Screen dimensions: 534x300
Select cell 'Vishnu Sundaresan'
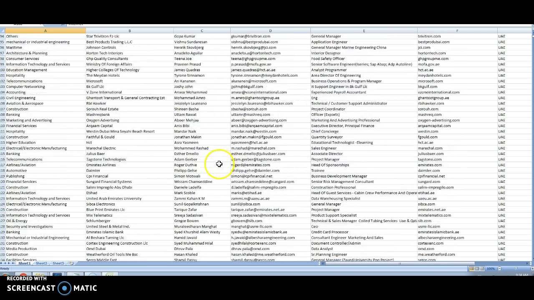click(191, 42)
